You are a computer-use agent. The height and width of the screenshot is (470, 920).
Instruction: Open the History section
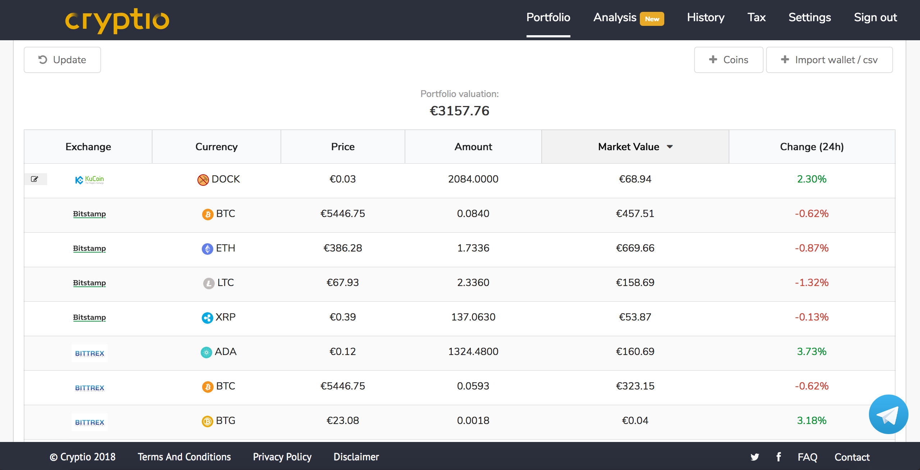point(705,17)
